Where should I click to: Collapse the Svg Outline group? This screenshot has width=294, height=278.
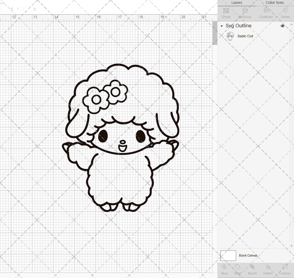pos(221,26)
